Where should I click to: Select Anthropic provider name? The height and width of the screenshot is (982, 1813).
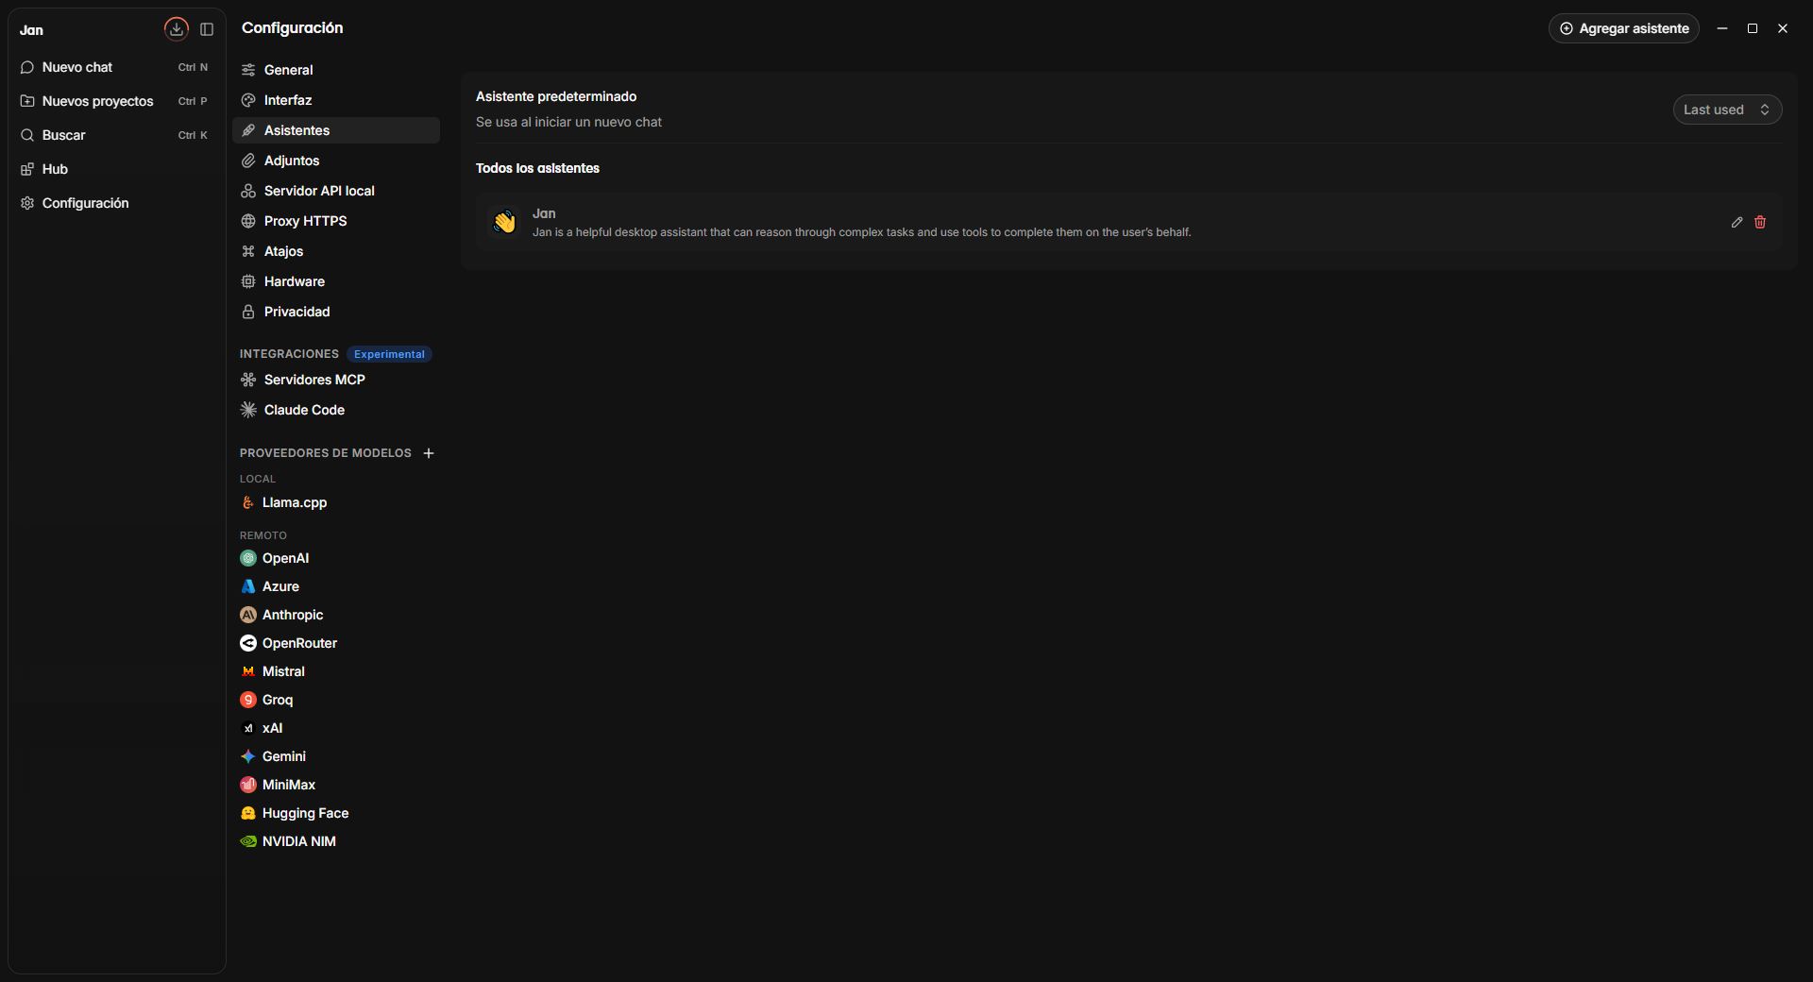(293, 615)
